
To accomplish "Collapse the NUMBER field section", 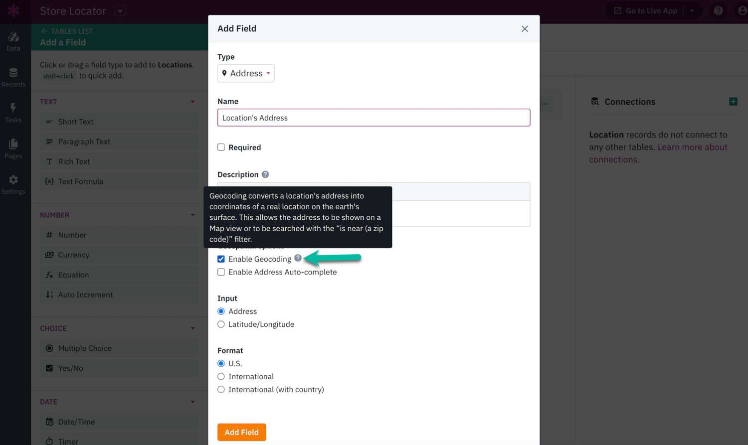I will (192, 215).
